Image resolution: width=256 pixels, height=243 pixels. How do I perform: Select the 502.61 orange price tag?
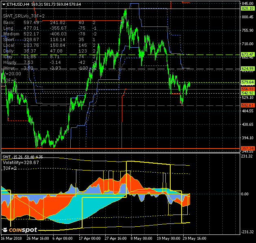247,105
